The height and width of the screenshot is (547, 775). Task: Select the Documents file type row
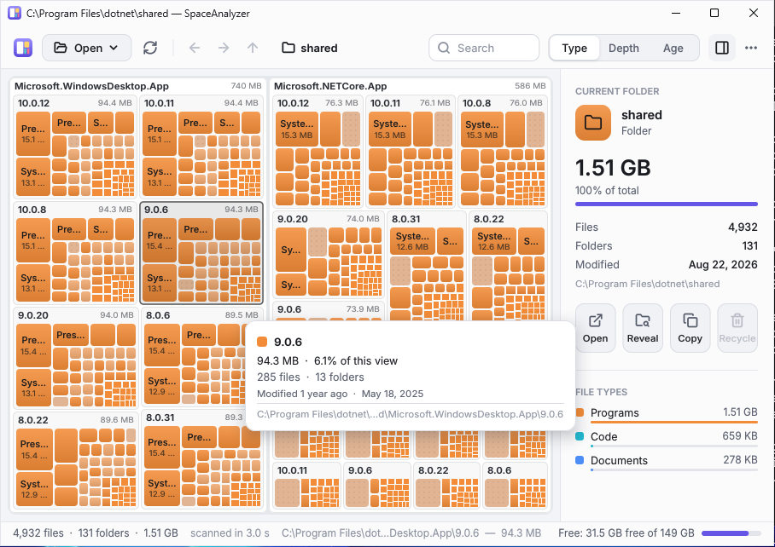click(x=667, y=461)
